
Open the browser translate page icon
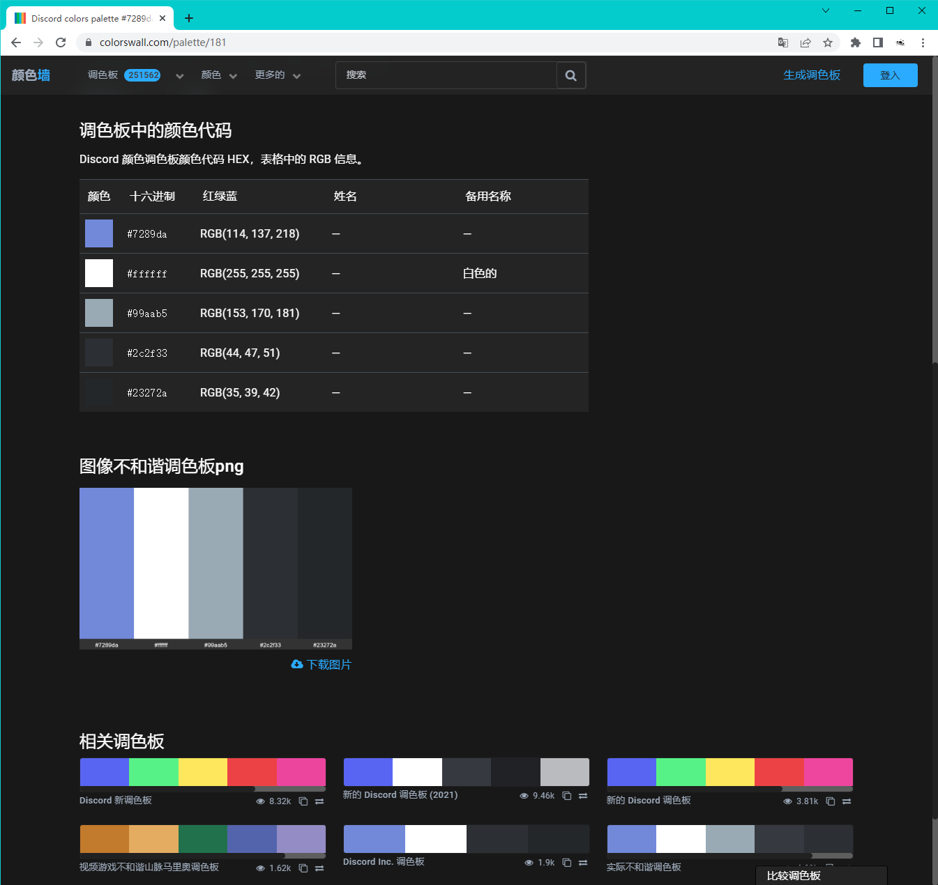783,43
